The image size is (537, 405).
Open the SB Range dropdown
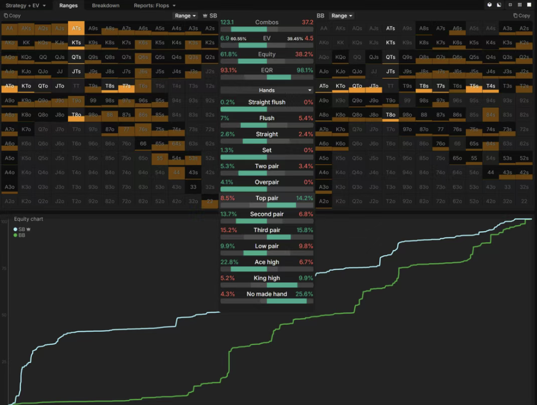click(185, 16)
